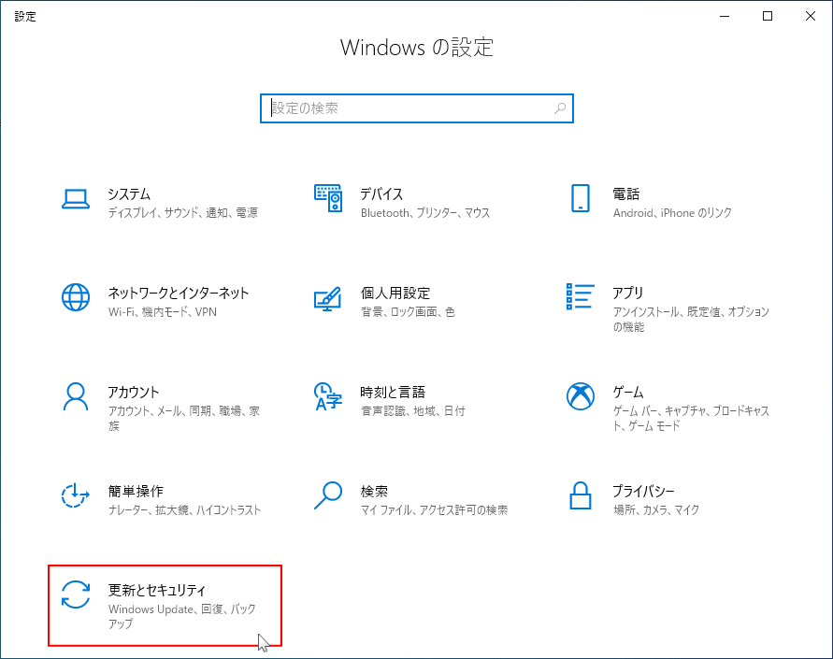Click the マイ ファイル、アクセス許可の検索 description
This screenshot has width=833, height=659.
click(434, 510)
